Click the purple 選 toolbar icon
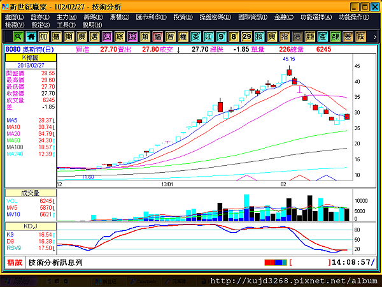The image size is (382, 287). click(x=107, y=37)
